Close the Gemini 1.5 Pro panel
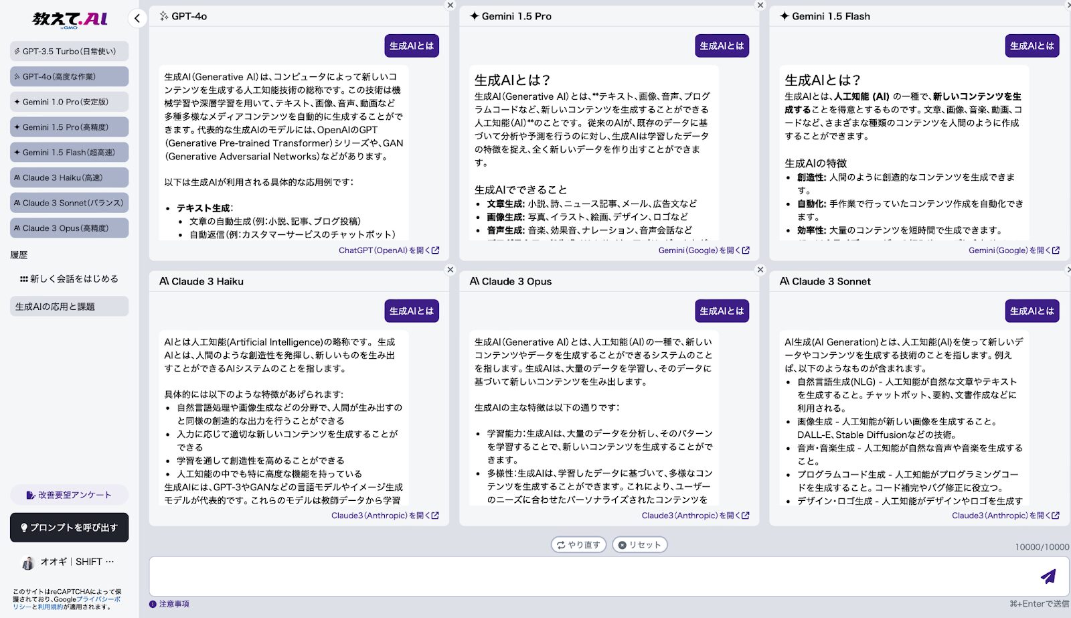Screen dimensions: 1071x618 pos(760,5)
